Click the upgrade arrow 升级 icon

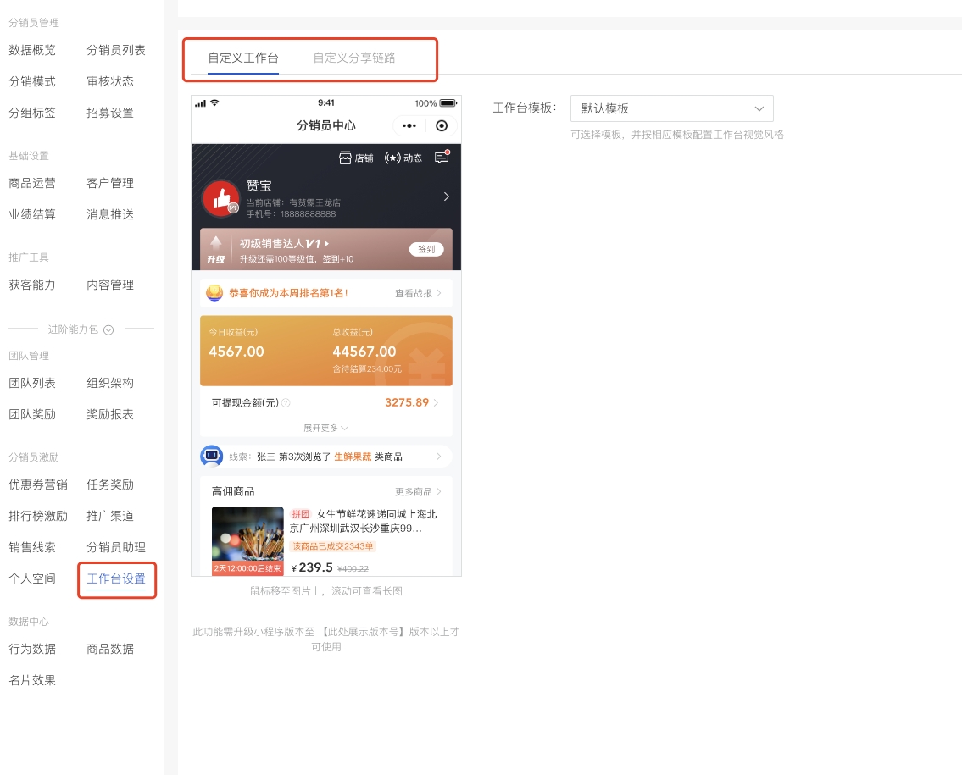pyautogui.click(x=215, y=250)
